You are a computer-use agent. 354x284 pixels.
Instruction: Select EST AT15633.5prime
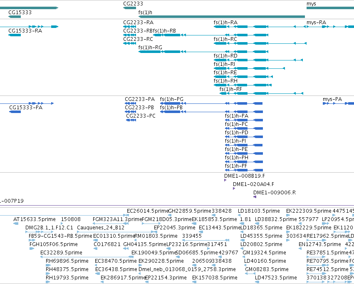click(34, 219)
